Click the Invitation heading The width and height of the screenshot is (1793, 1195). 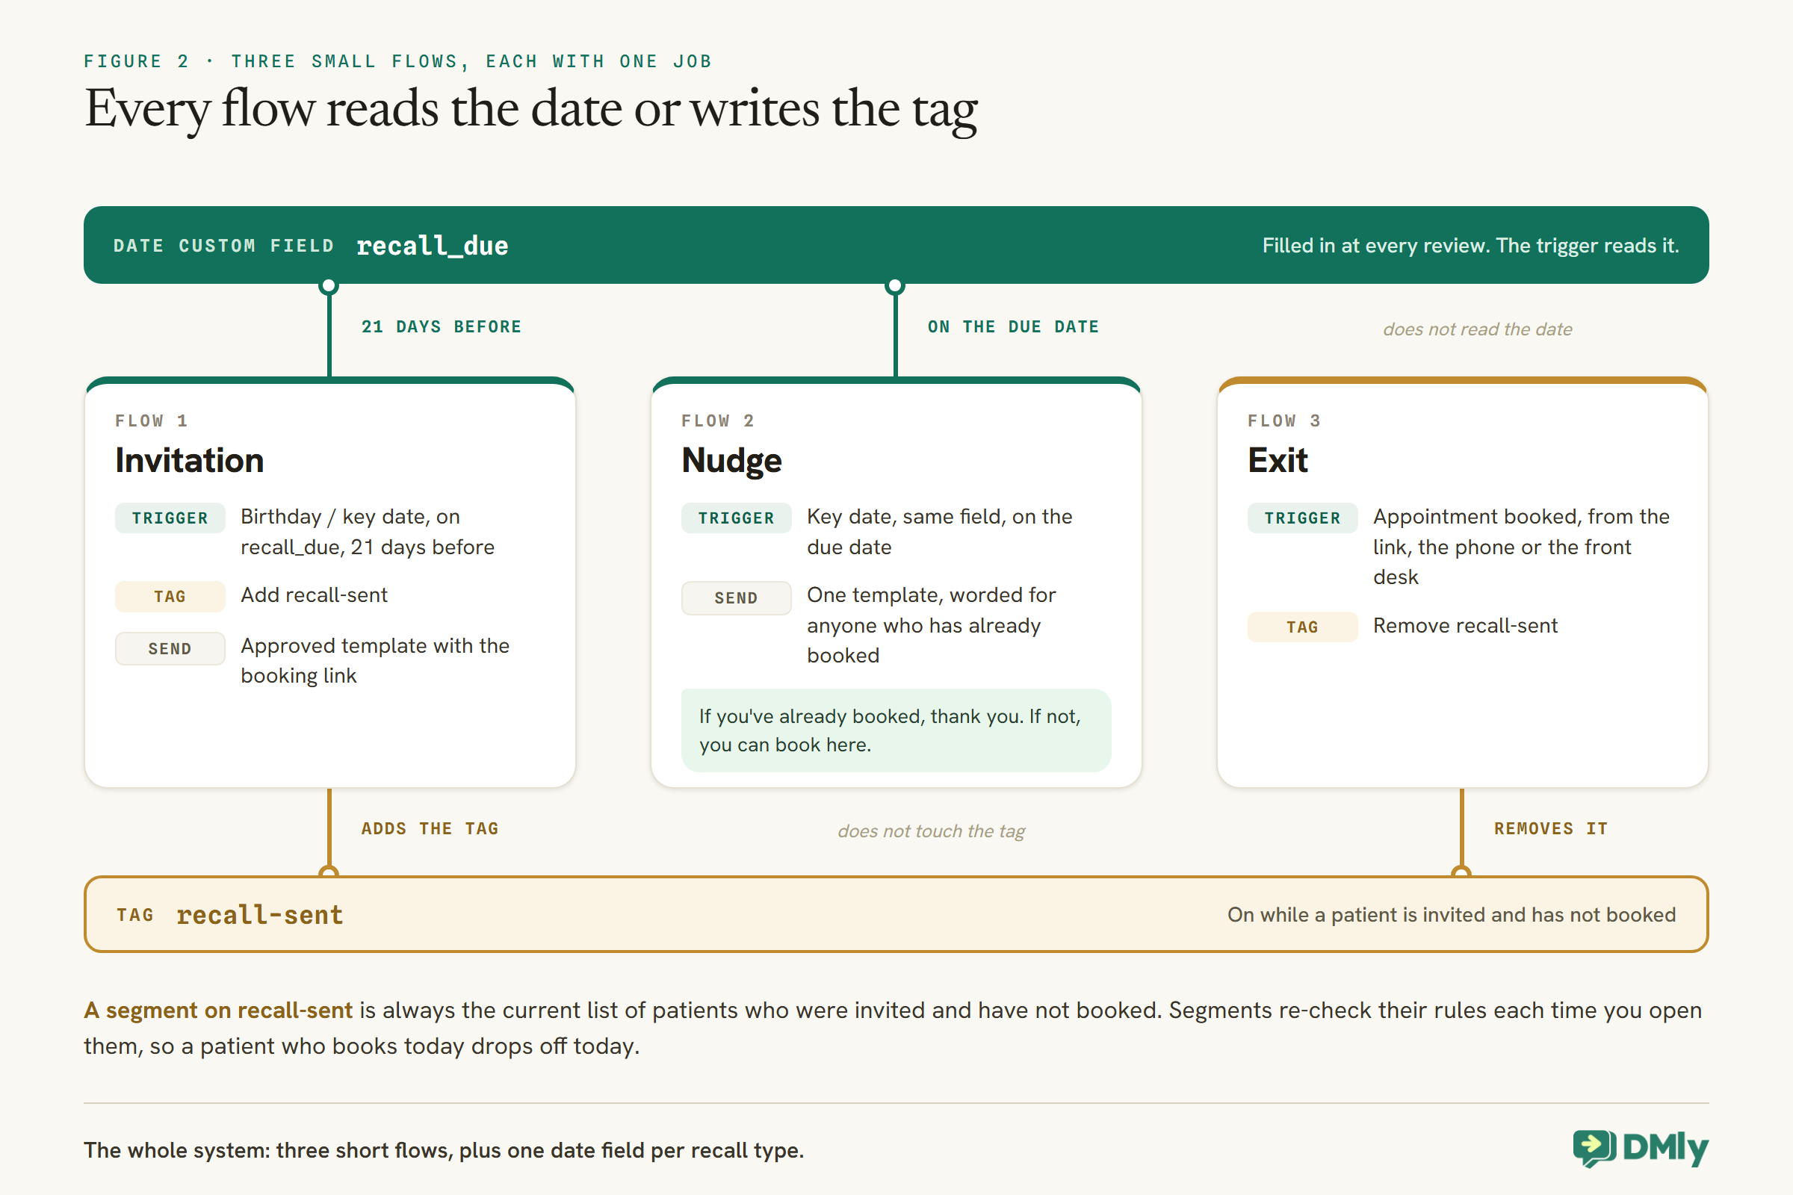(190, 460)
